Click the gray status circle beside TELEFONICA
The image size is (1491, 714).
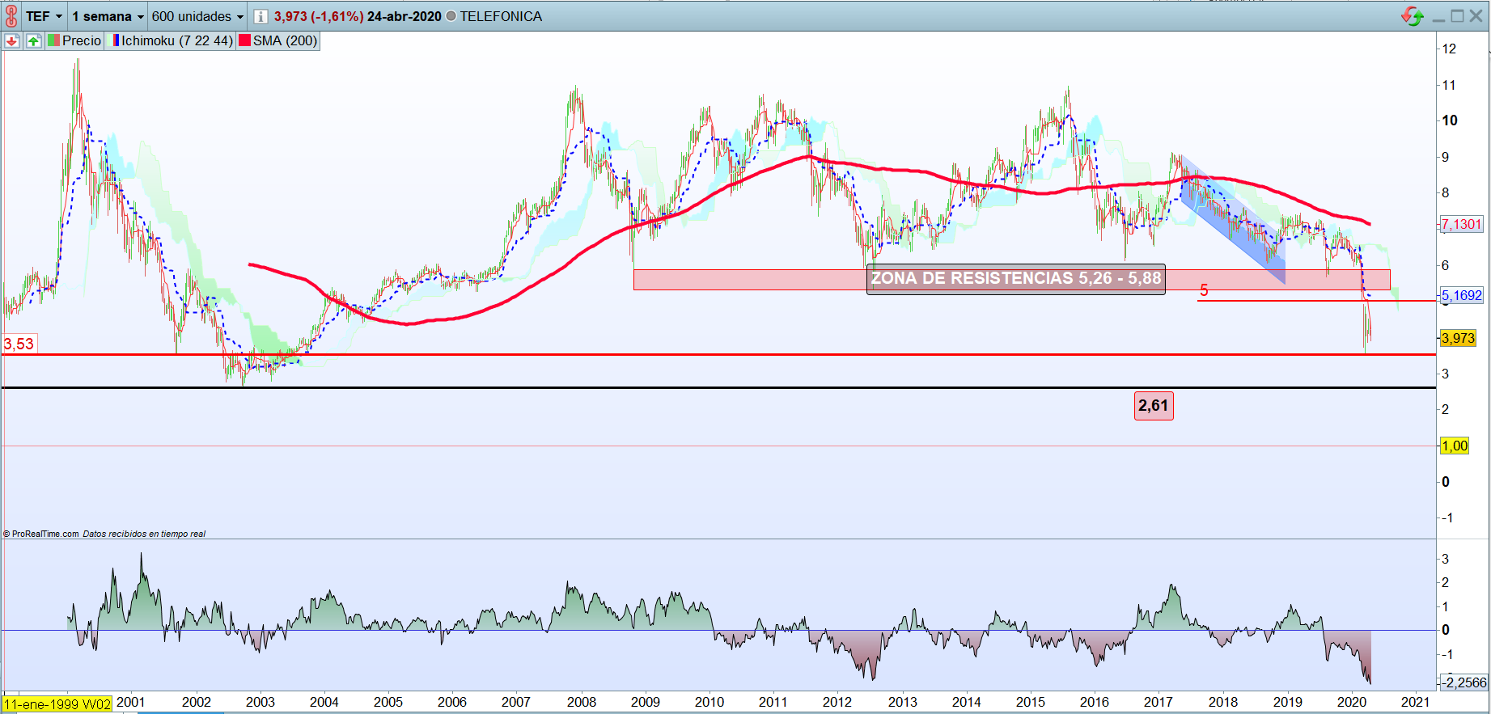(x=451, y=16)
